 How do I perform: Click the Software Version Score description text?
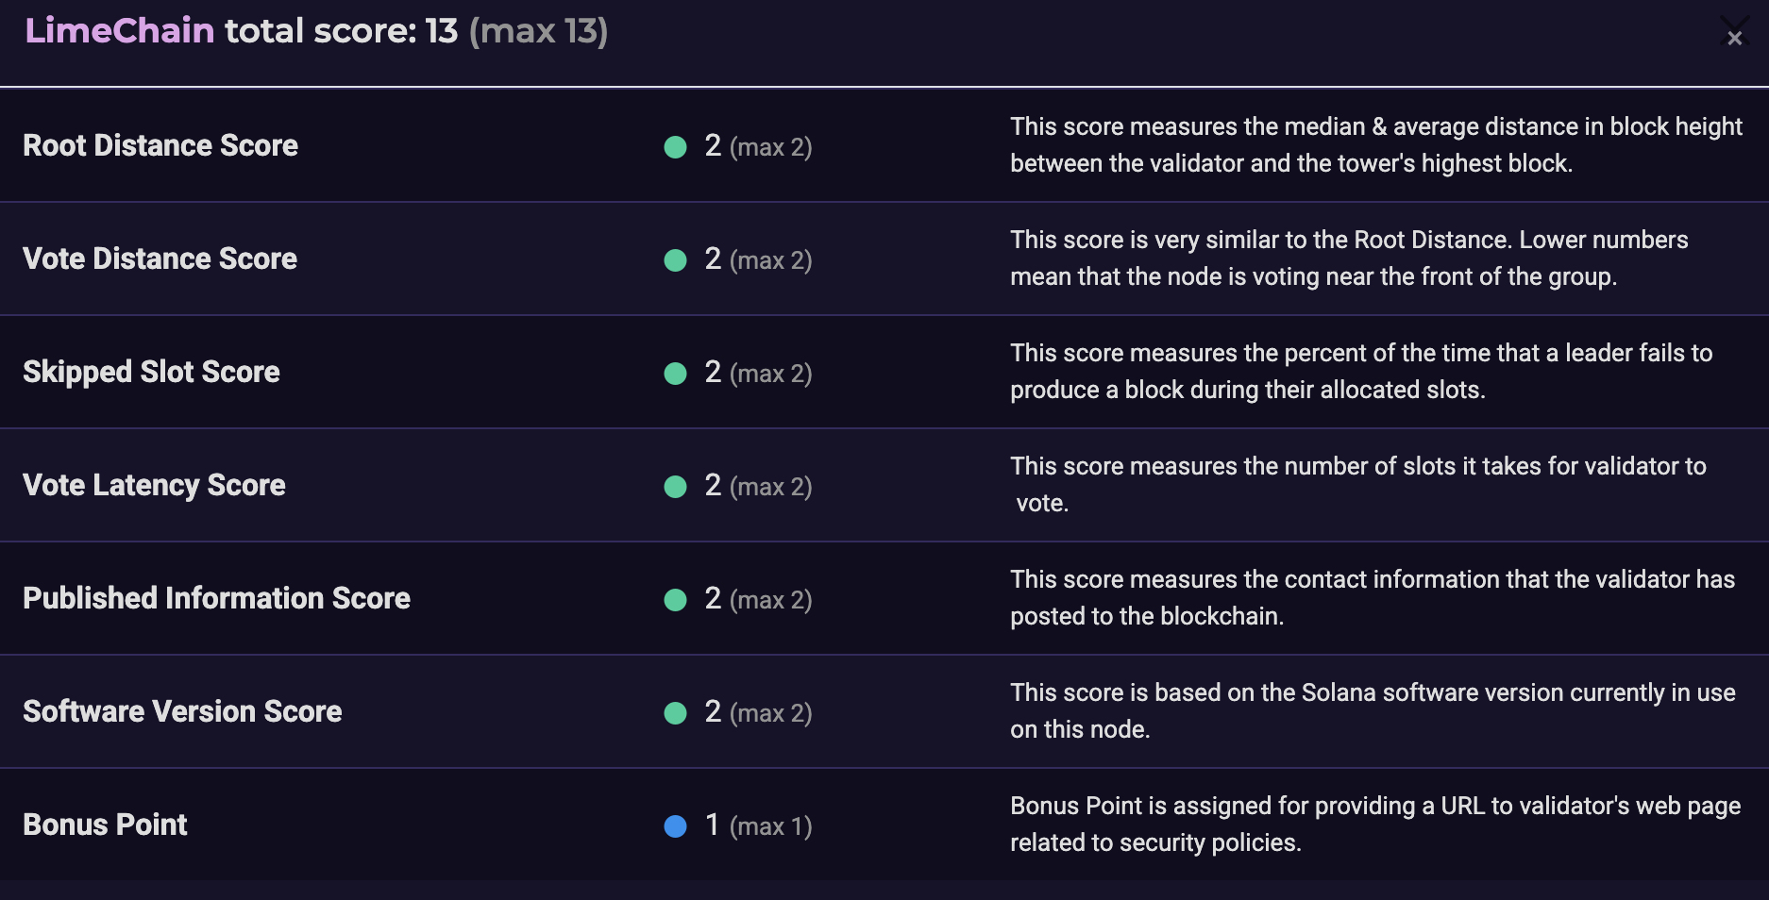1372,710
